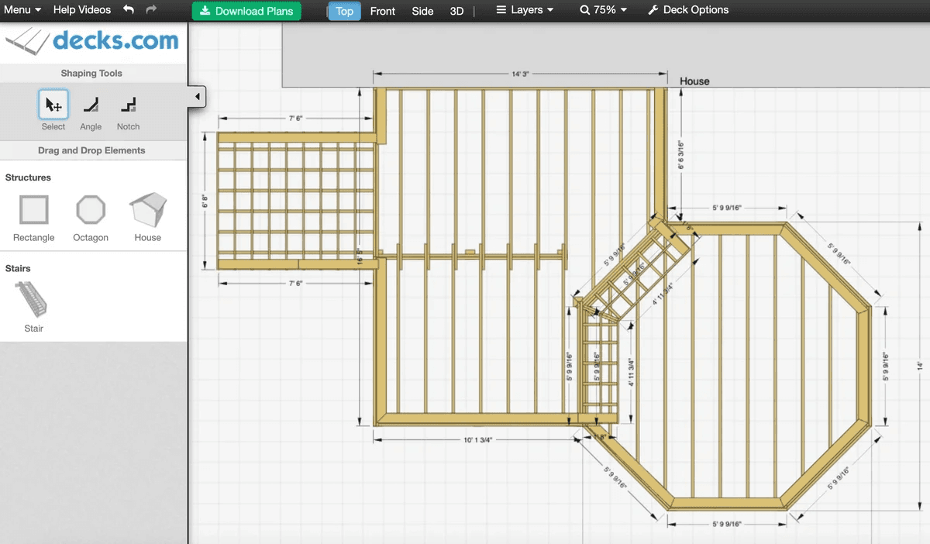Open Deck Options

[x=688, y=10]
